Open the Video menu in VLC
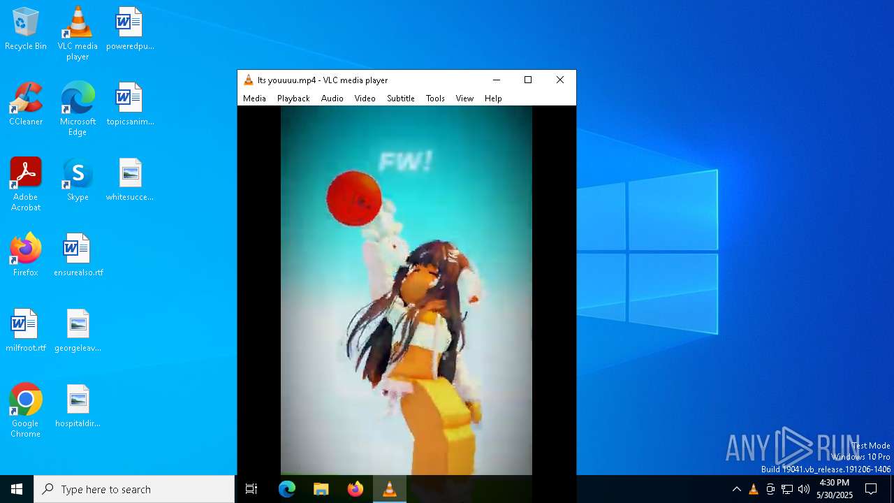 [x=365, y=99]
